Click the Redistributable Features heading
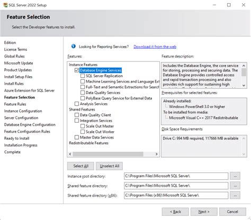This screenshot has height=220, width=251. (x=88, y=143)
